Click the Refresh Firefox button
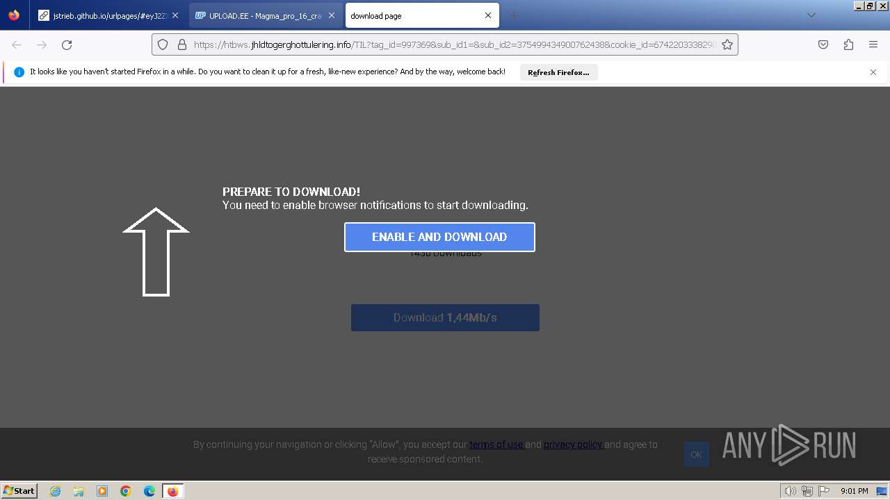 (558, 72)
